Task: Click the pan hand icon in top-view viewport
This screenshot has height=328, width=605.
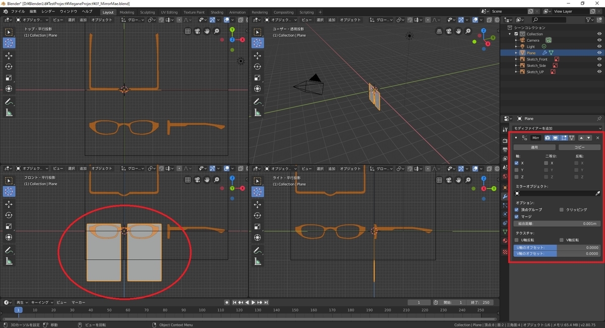Action: (x=207, y=31)
